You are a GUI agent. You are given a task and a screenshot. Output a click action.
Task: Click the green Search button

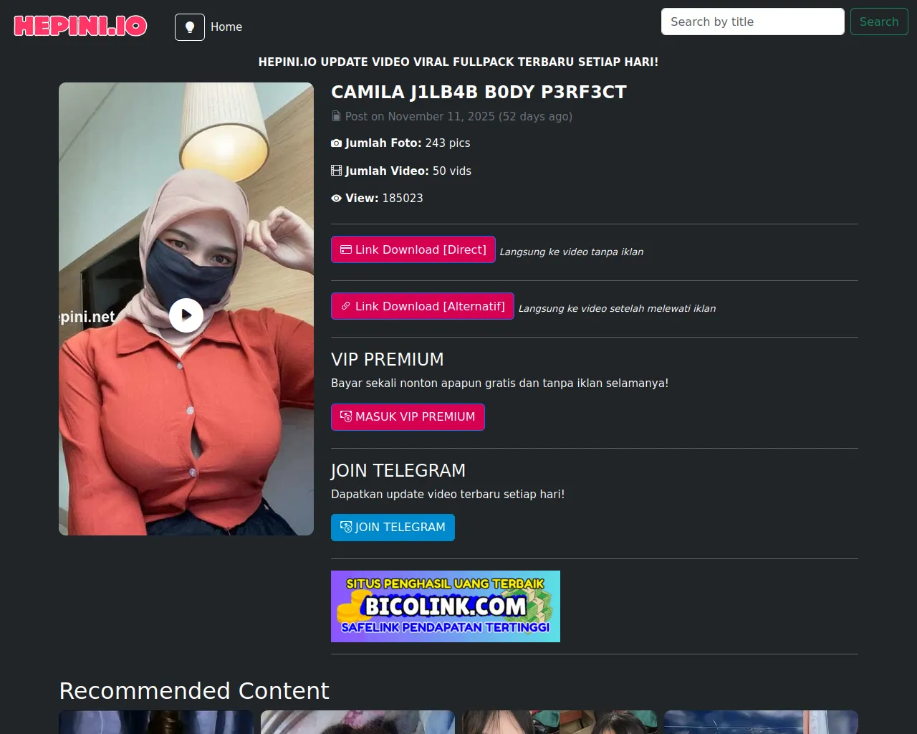[x=879, y=22]
